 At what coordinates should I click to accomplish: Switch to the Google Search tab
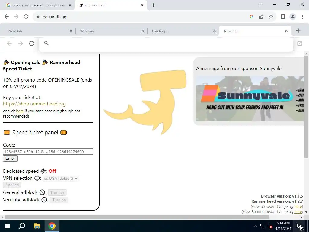click(x=37, y=5)
